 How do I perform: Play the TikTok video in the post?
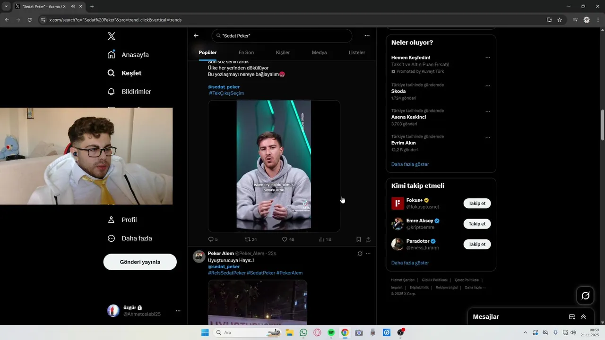tap(274, 166)
